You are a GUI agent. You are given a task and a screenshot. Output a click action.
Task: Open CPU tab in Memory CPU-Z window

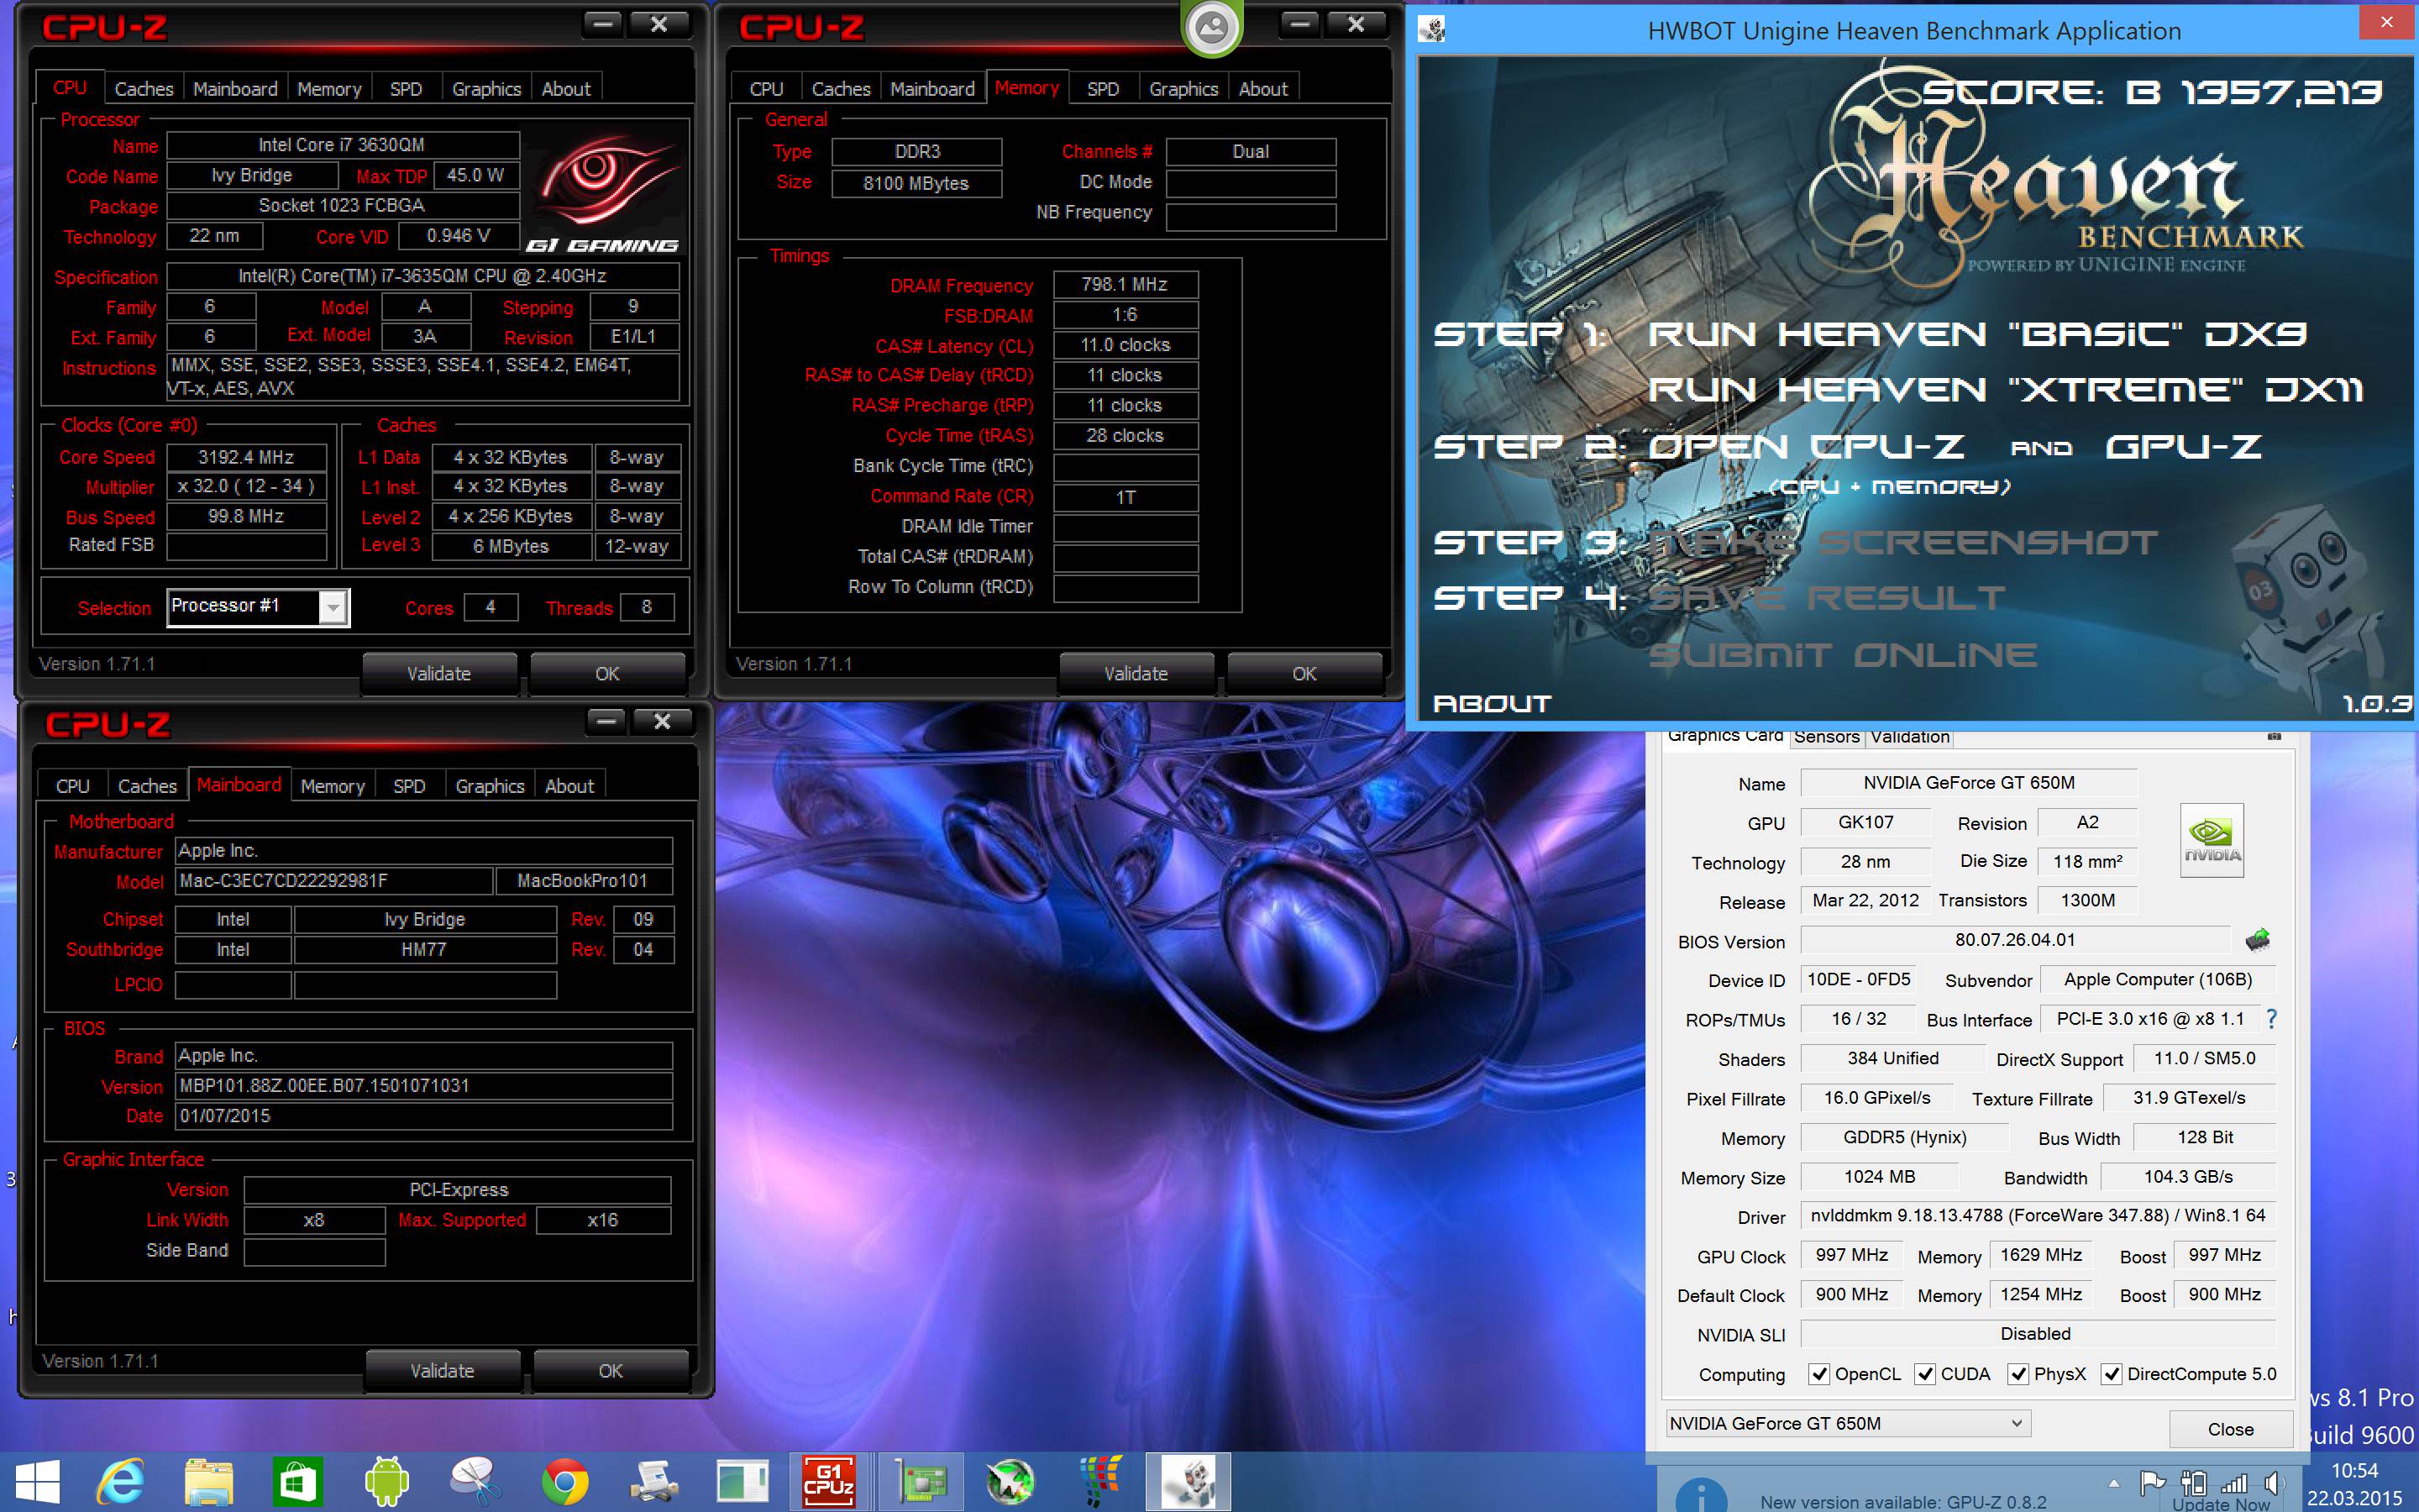(767, 89)
